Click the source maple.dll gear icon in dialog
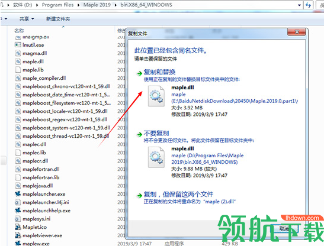 156,96
